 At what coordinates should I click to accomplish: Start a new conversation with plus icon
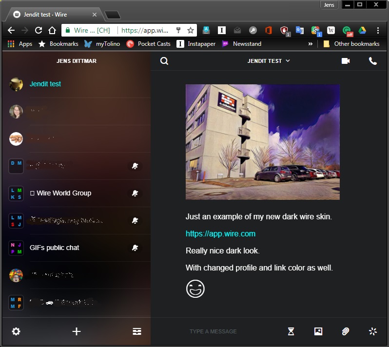77,331
